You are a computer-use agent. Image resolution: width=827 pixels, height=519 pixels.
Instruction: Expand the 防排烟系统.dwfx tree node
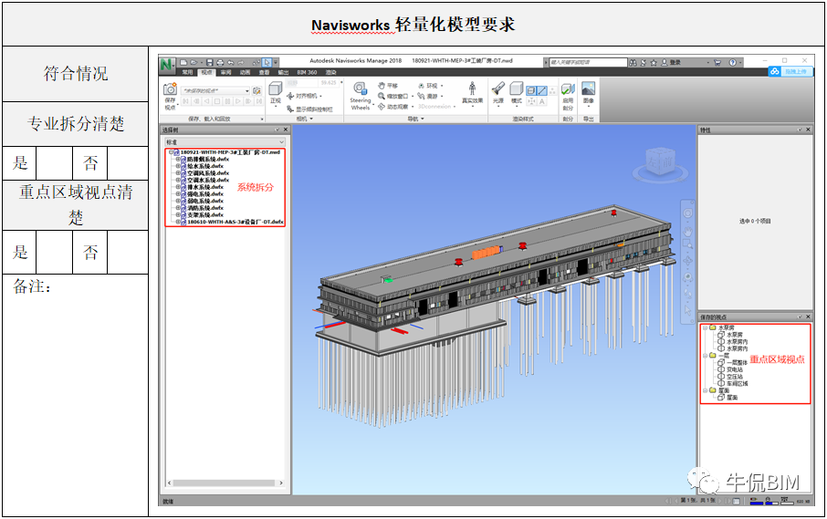[x=178, y=159]
